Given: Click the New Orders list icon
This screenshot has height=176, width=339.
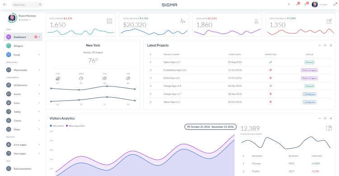Looking at the screenshot, I should 110,21.
